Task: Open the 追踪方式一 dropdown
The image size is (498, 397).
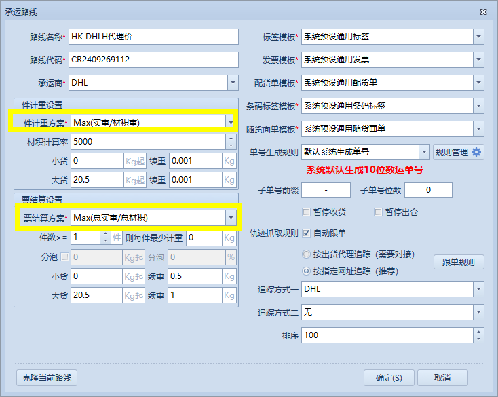Action: 478,289
